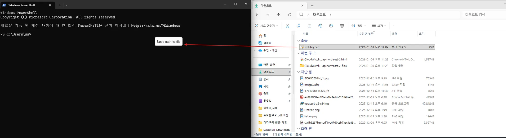Image resolution: width=506 pixels, height=138 pixels.
Task: Select 갤러리 in the navigation pane
Action: click(x=265, y=43)
